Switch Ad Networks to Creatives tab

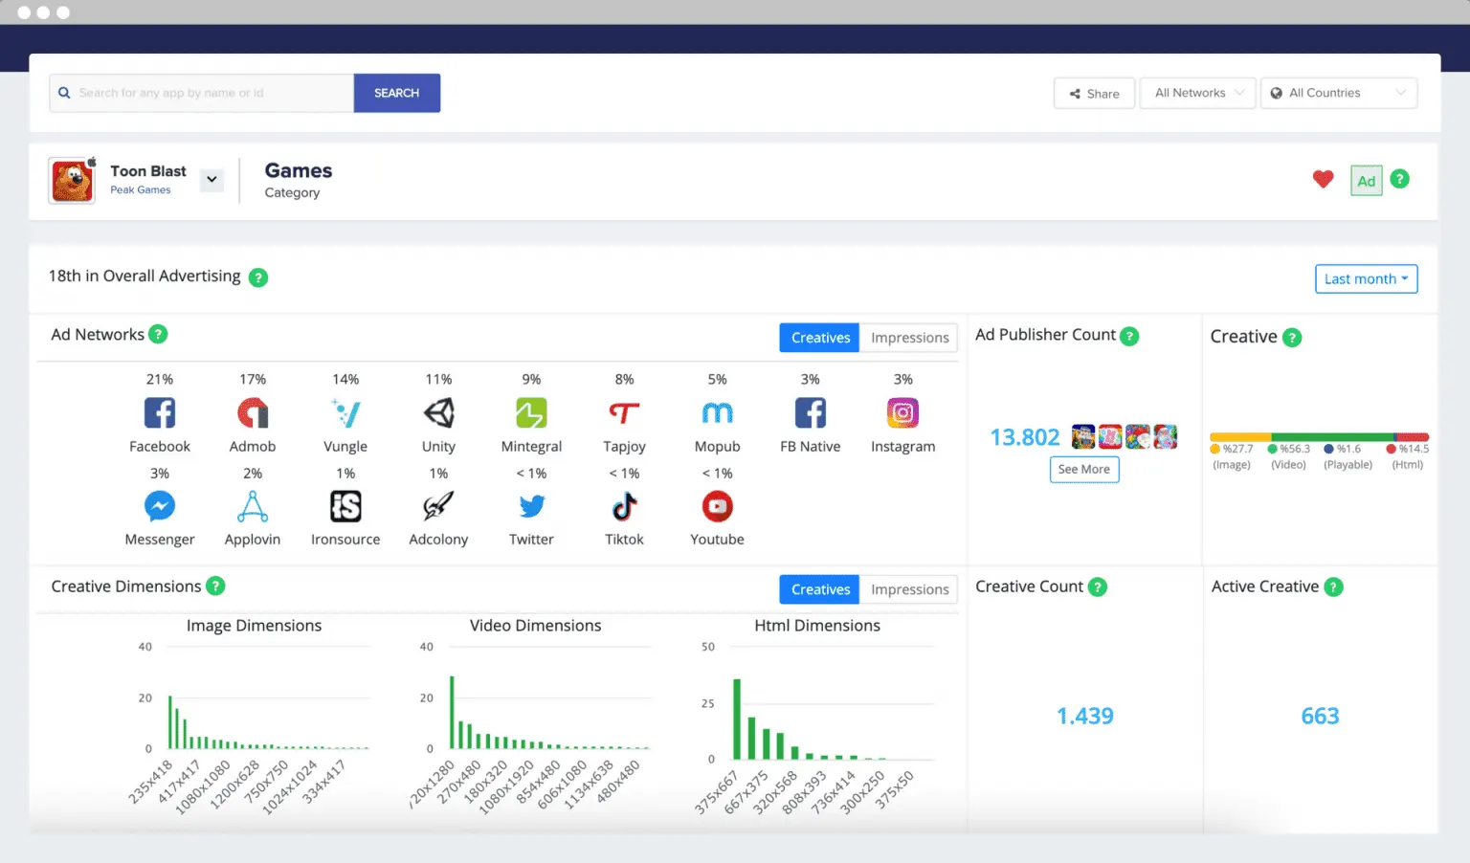(820, 338)
